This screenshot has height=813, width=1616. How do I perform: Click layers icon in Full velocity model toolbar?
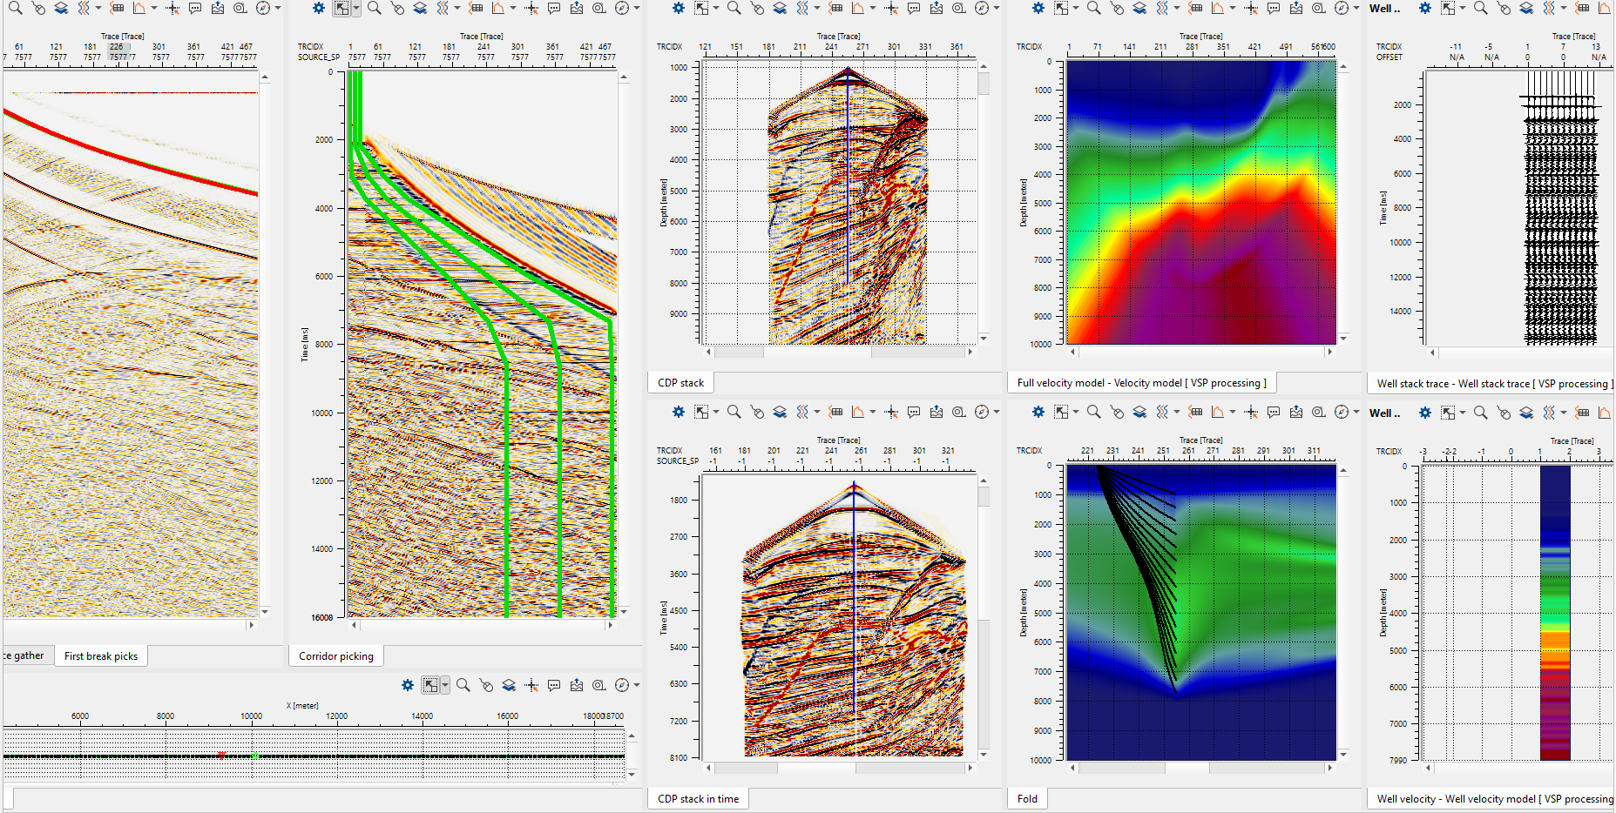click(x=1139, y=8)
